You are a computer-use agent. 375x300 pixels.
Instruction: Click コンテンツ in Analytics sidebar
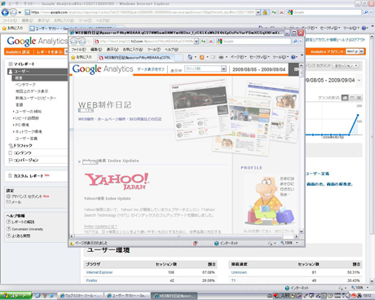(x=23, y=152)
